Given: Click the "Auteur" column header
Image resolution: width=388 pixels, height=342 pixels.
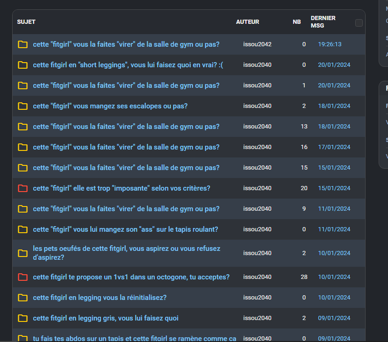Looking at the screenshot, I should (x=247, y=22).
